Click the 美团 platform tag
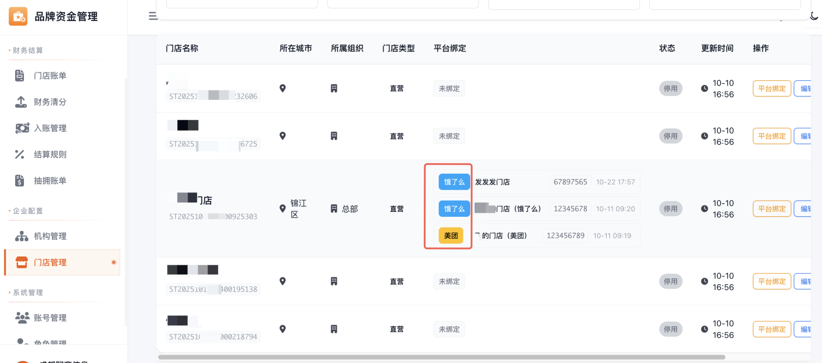Image resolution: width=822 pixels, height=363 pixels. click(451, 236)
